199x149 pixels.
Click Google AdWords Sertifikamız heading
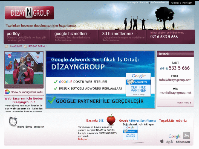click(137, 121)
